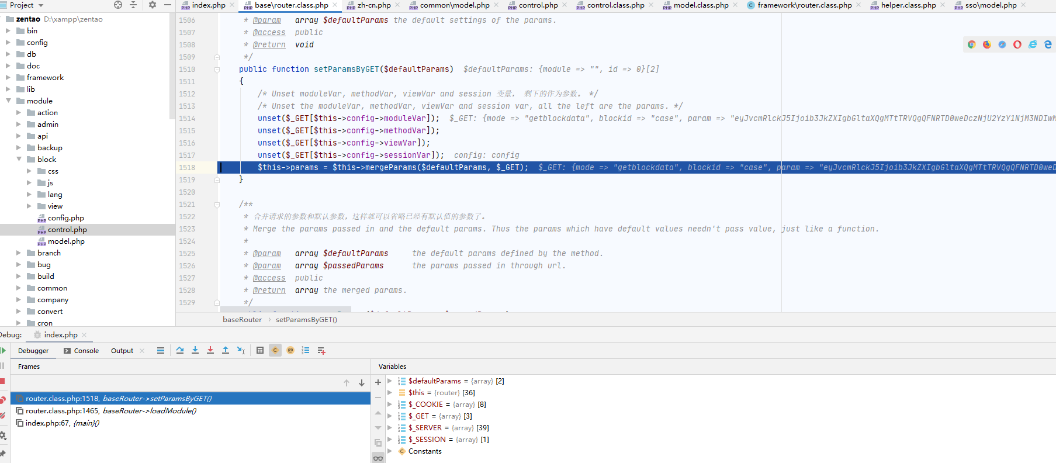
Task: Click the Step Out upward-arrow icon
Action: (226, 350)
